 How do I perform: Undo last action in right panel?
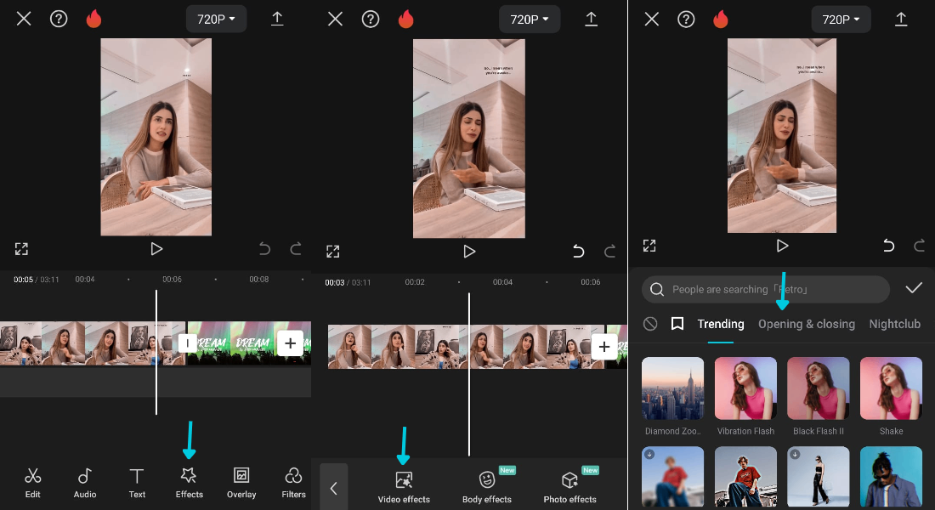point(888,246)
